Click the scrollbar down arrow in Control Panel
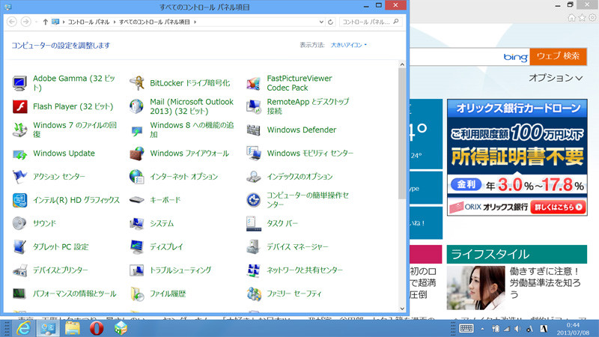599x337 pixels. point(402,308)
